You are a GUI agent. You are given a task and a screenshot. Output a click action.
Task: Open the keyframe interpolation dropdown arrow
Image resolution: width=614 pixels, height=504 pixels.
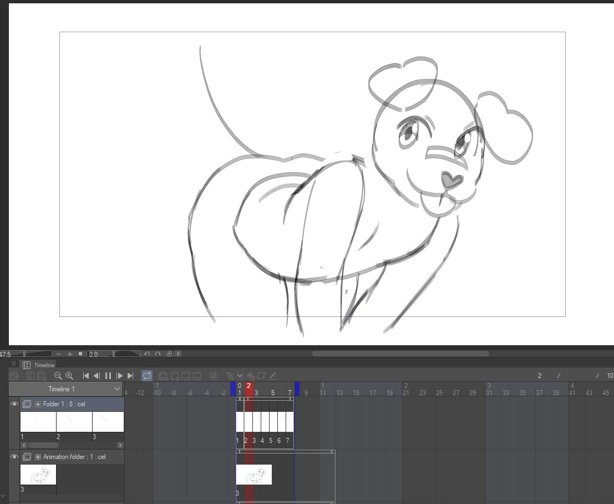(x=240, y=375)
